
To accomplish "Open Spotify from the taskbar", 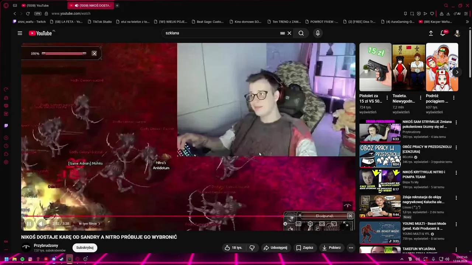I will pyautogui.click(x=22, y=259).
